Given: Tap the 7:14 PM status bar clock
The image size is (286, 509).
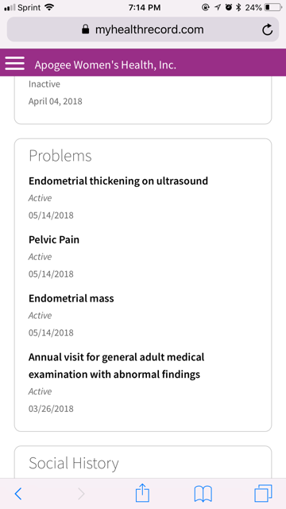Looking at the screenshot, I should (x=145, y=7).
